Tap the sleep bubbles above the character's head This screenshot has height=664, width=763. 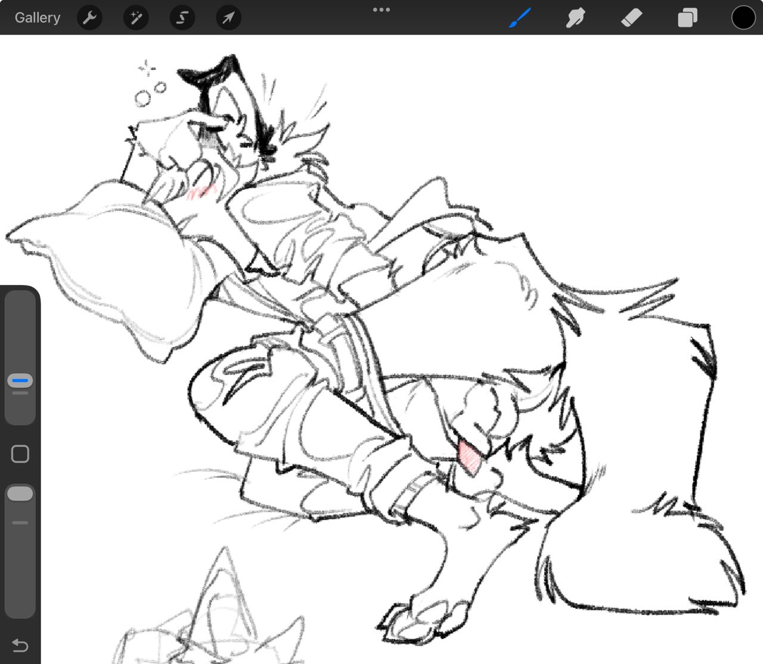click(150, 93)
